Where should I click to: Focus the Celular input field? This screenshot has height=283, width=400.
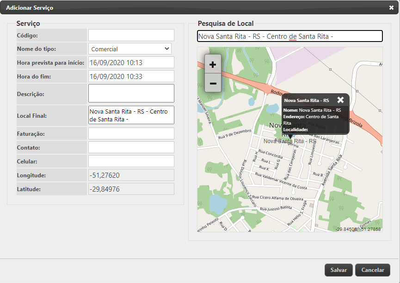[x=131, y=161]
